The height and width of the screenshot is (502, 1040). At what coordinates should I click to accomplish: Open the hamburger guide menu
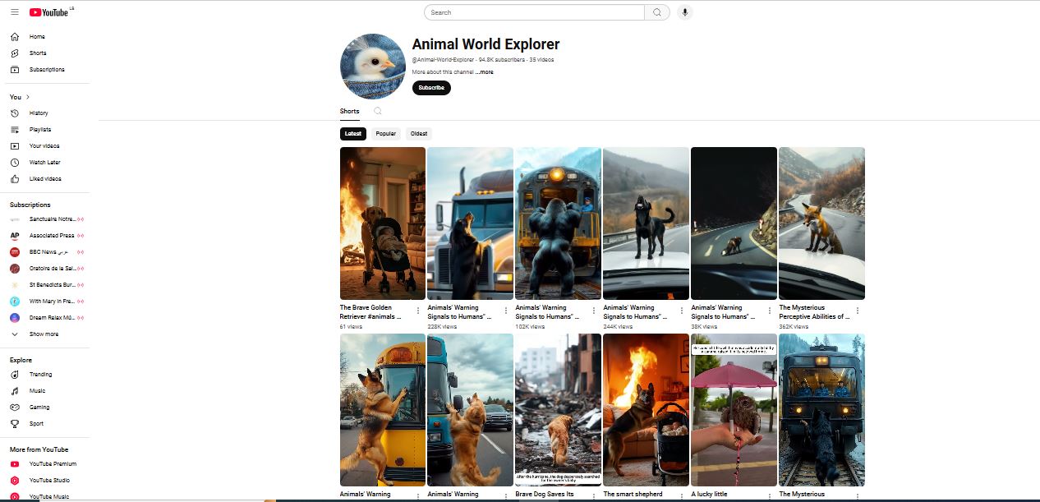click(15, 12)
